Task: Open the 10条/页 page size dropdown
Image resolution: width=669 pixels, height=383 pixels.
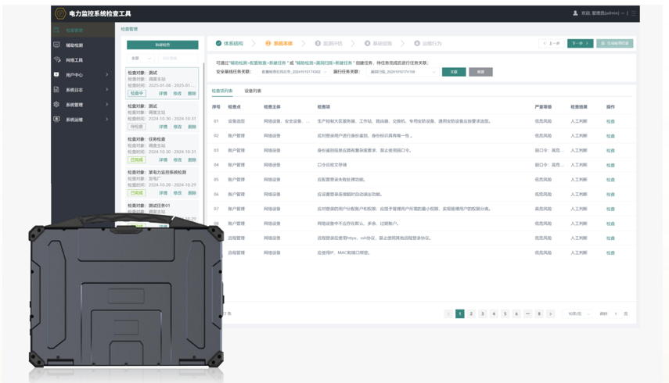Action: pos(577,313)
